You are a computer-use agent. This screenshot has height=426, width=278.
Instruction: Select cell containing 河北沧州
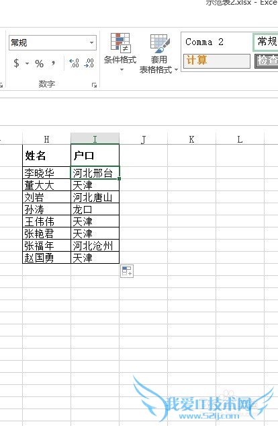95,246
